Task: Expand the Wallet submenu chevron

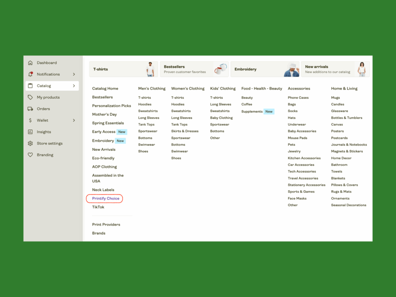Action: pyautogui.click(x=74, y=120)
